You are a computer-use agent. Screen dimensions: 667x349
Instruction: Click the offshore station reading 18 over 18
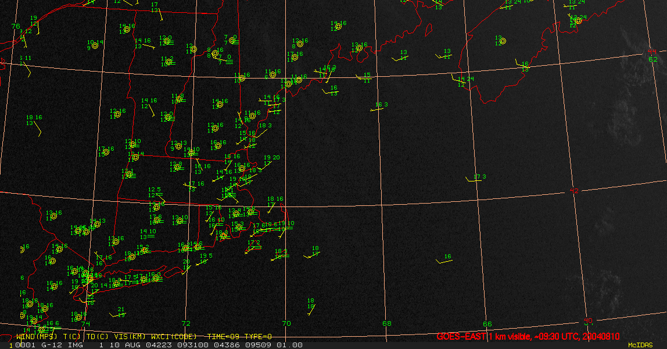pyautogui.click(x=311, y=307)
